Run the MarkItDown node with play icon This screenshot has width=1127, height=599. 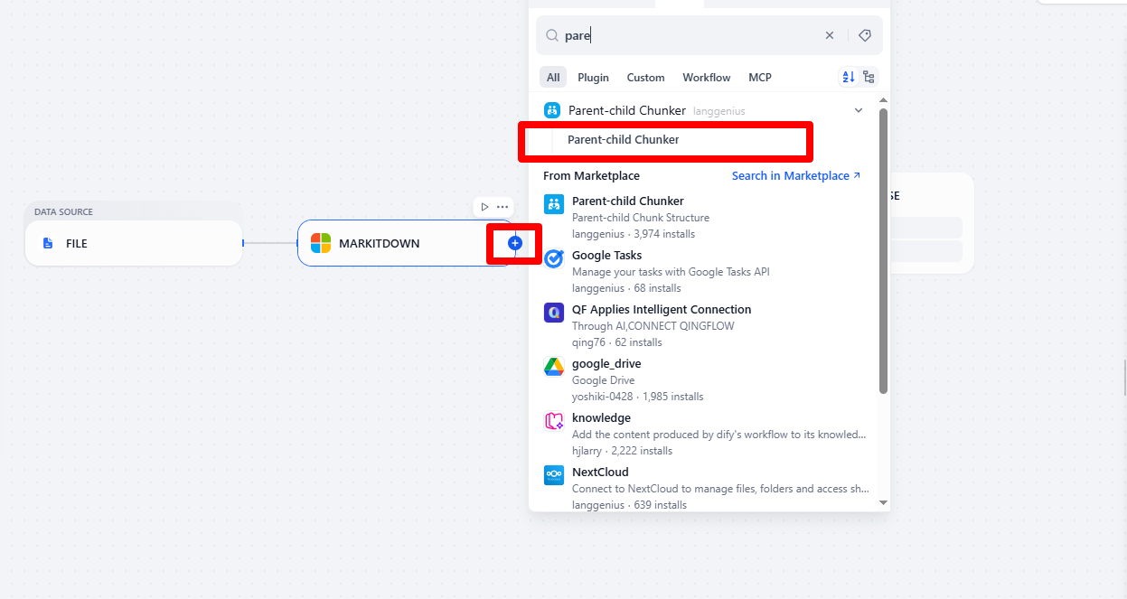point(484,207)
